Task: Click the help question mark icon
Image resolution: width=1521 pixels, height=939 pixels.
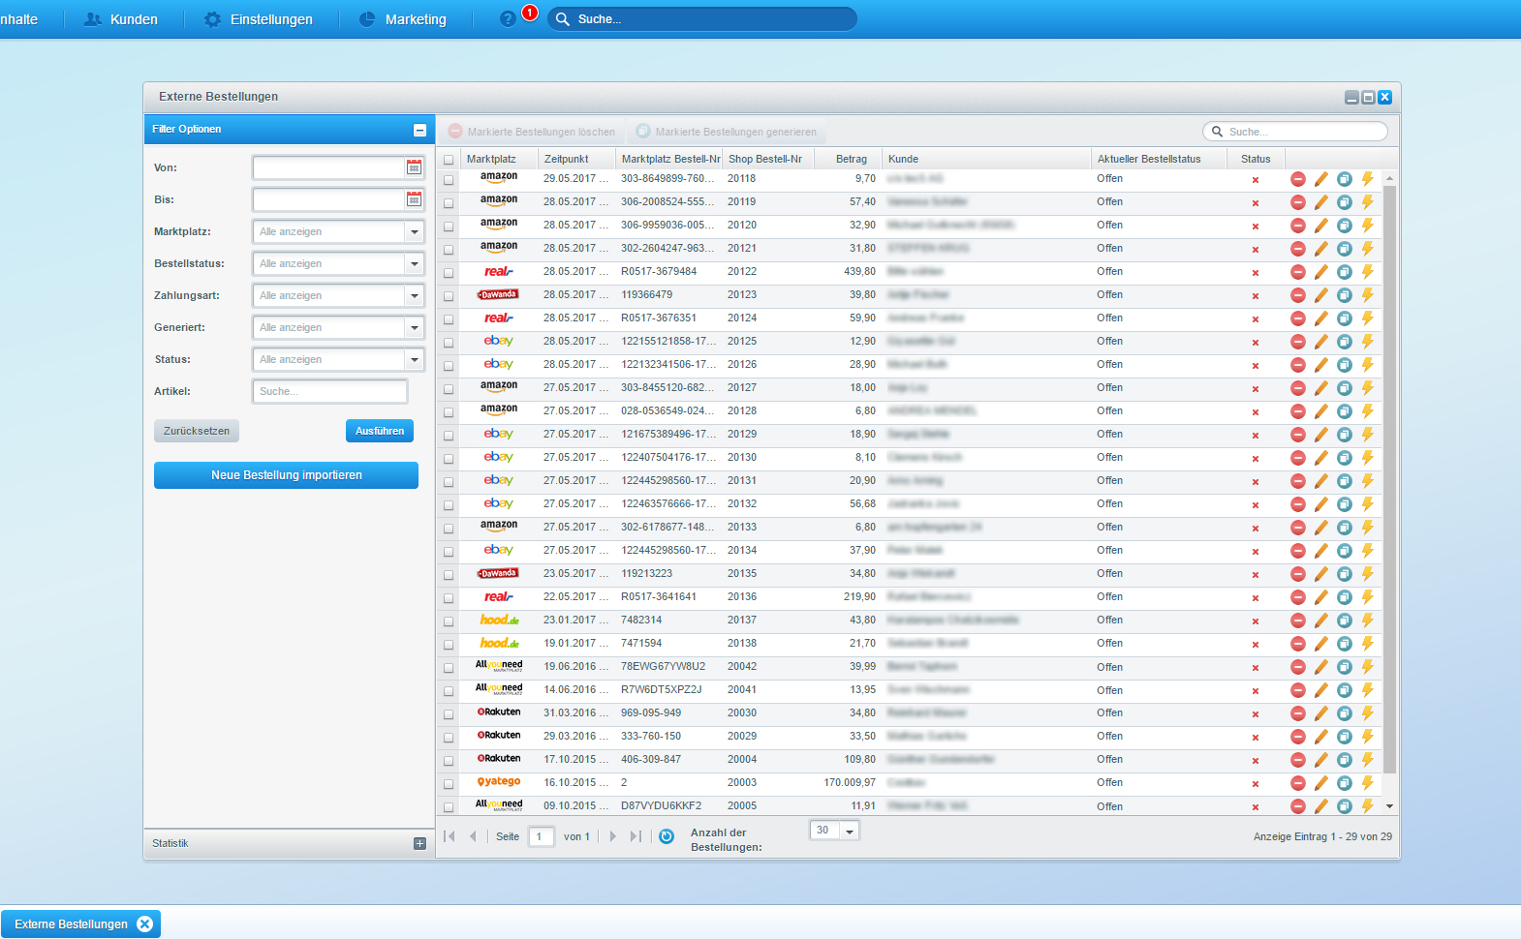Action: point(508,19)
